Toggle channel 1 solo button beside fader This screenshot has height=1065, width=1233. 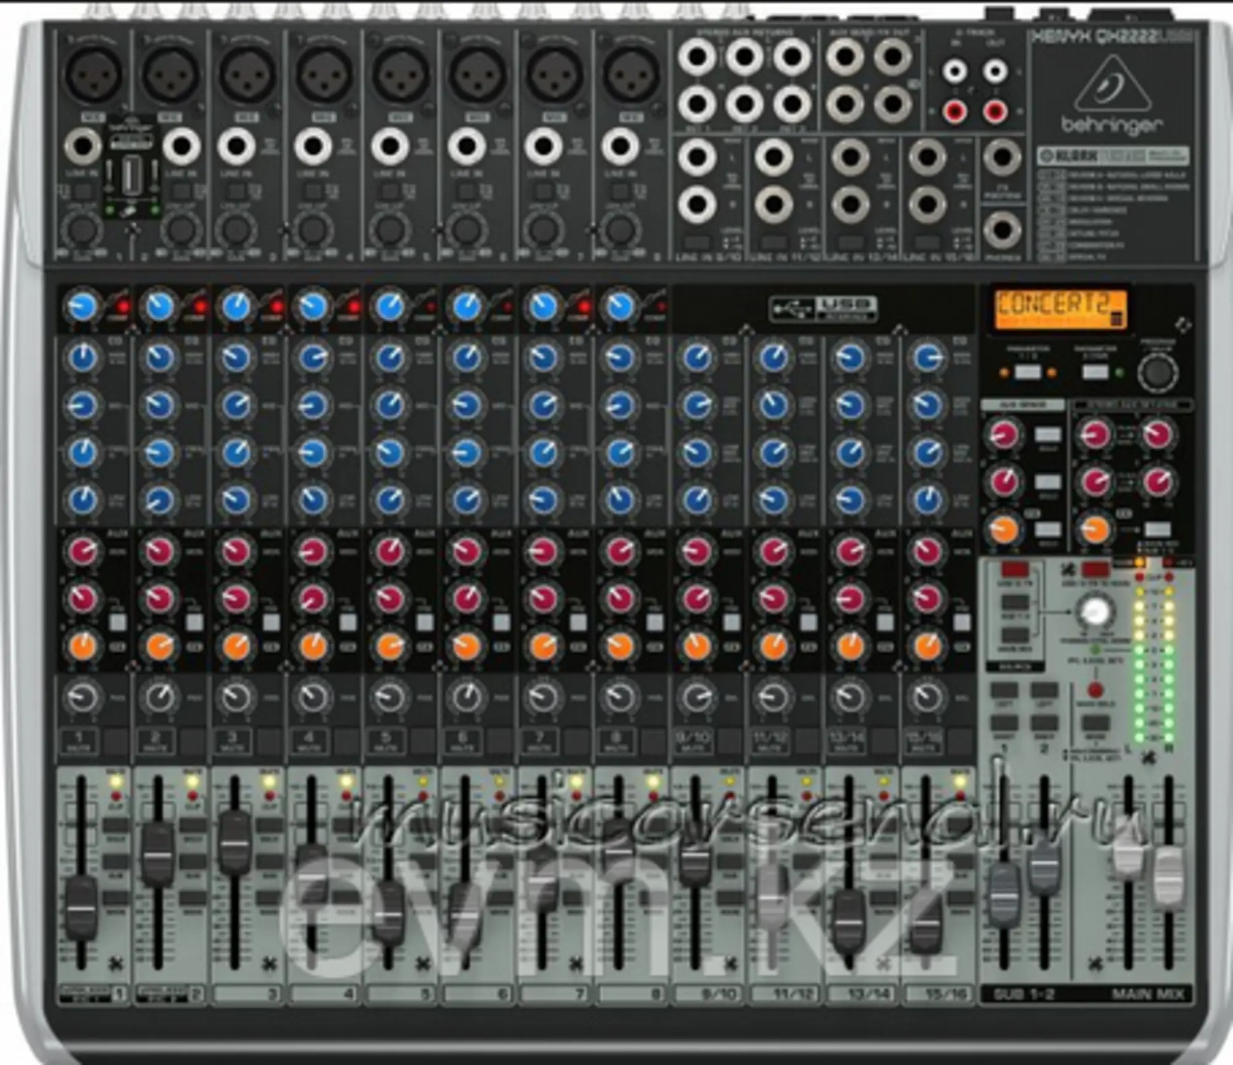116,826
